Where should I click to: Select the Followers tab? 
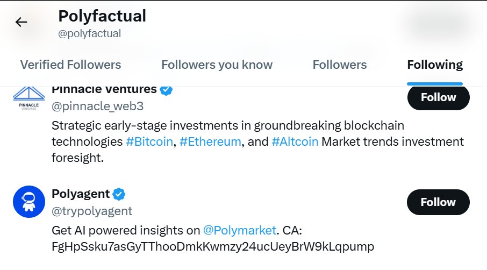(340, 65)
